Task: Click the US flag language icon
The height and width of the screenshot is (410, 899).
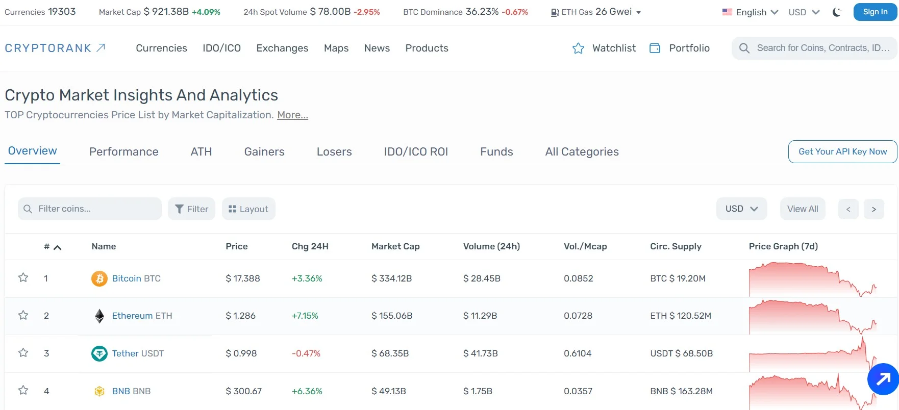Action: point(728,12)
